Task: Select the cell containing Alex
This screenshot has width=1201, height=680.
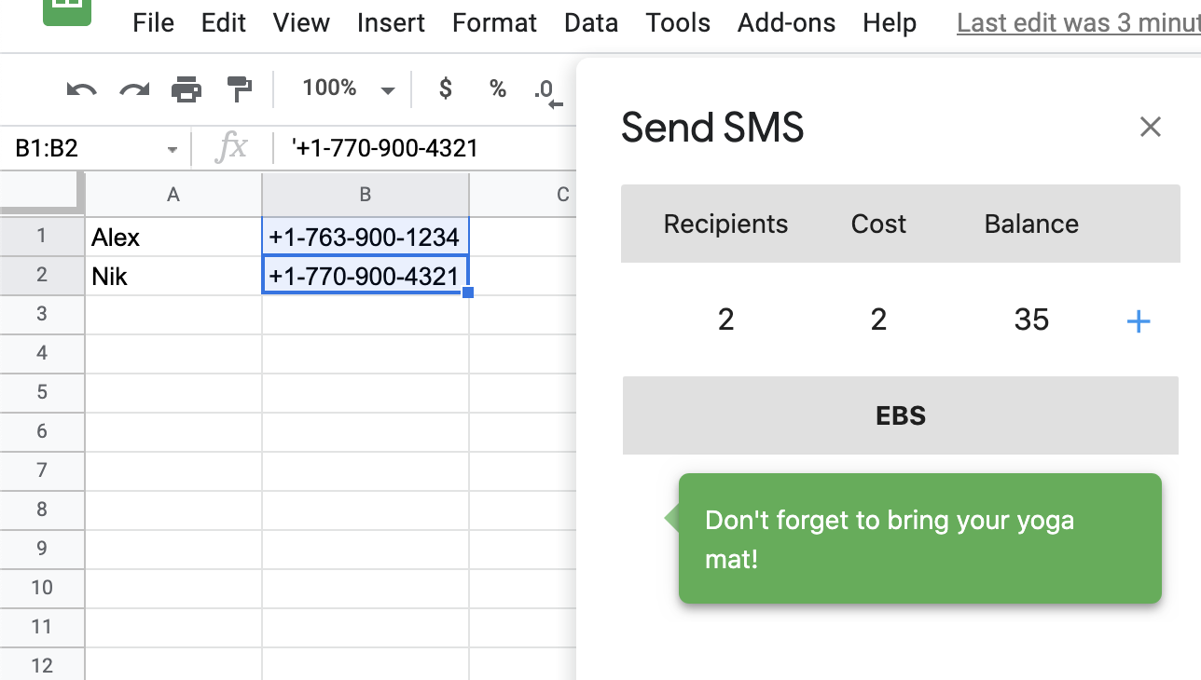Action: (x=173, y=237)
